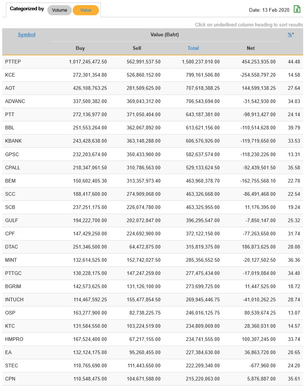Select the KCE stock row
Screen dimensions: 305x386
[10, 75]
